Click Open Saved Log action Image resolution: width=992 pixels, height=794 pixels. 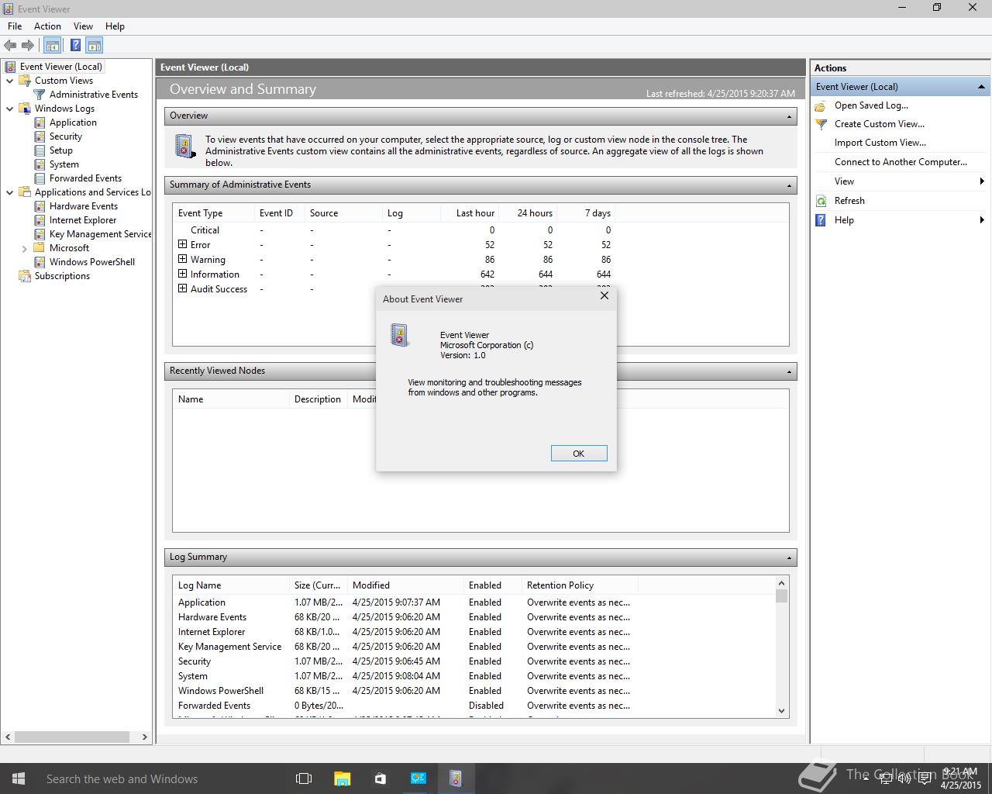871,105
